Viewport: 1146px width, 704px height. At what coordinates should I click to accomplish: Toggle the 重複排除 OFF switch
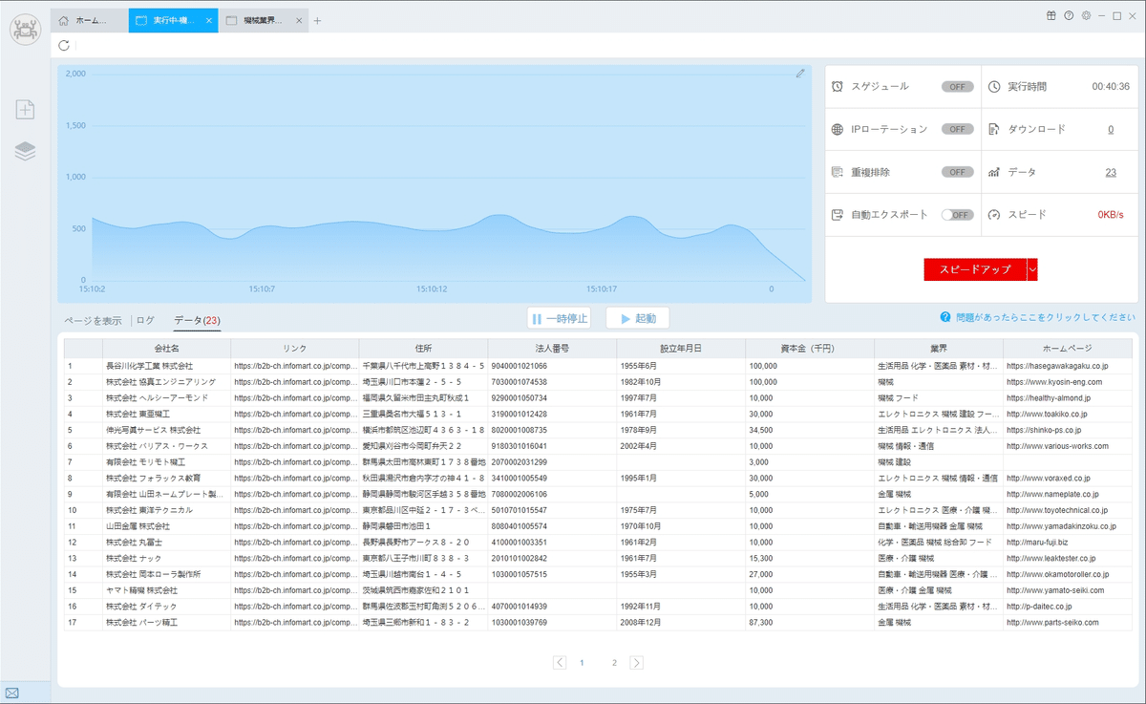pos(957,172)
